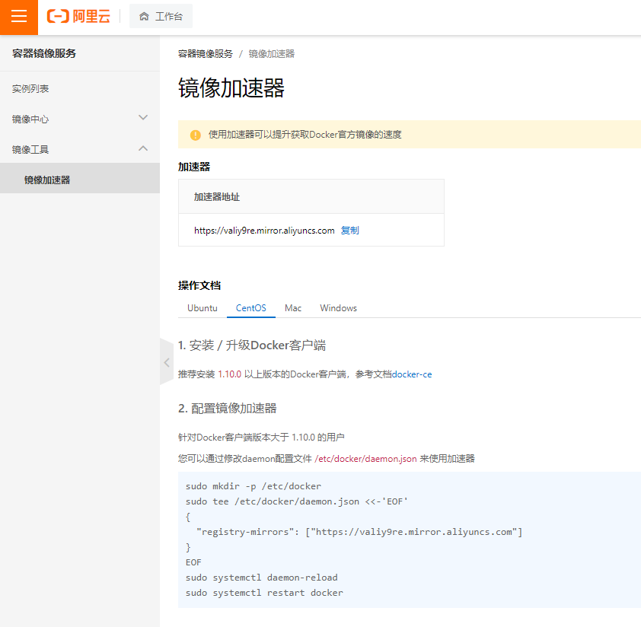Click the 操作文档 section heading
This screenshot has width=641, height=627.
[x=199, y=285]
